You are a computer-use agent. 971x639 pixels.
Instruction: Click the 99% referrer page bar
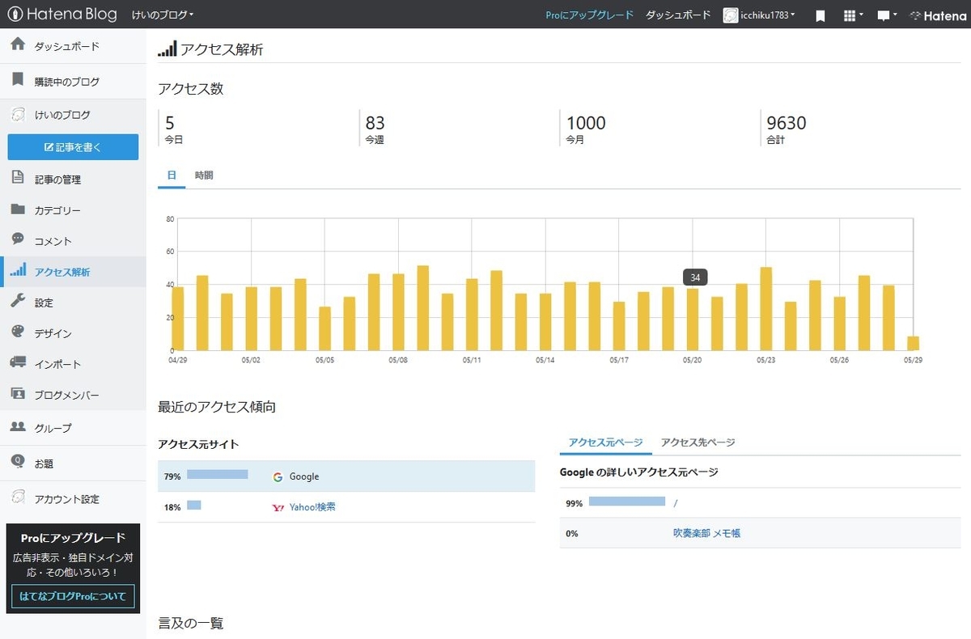627,501
